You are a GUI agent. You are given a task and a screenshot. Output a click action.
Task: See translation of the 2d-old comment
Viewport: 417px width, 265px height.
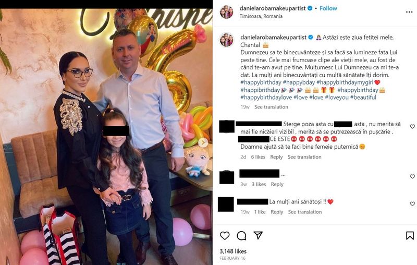tap(304, 157)
